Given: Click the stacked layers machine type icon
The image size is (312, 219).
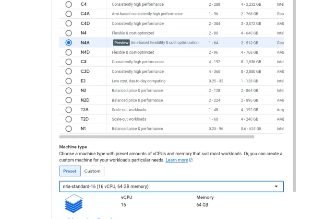Looking at the screenshot, I should [74, 203].
